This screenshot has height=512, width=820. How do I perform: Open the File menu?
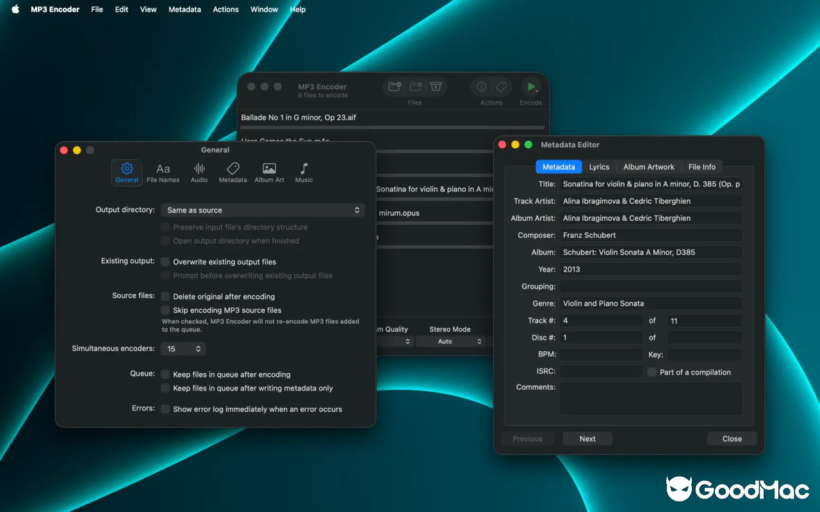click(x=97, y=10)
